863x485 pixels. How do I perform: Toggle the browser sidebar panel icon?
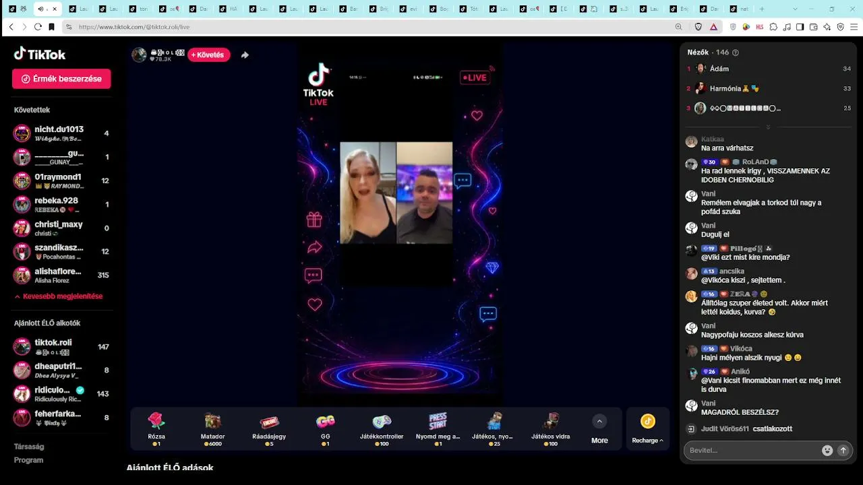click(x=800, y=27)
